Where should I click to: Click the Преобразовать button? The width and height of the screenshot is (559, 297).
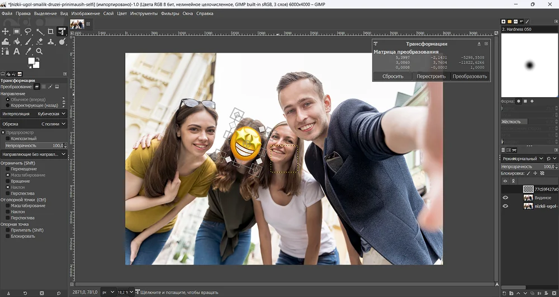[470, 76]
